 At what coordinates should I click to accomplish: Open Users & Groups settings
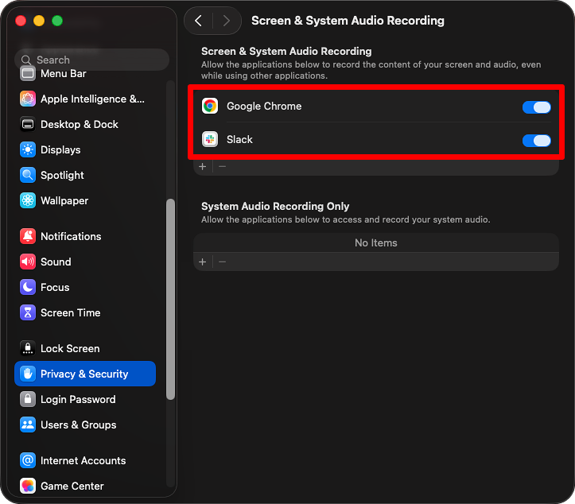pyautogui.click(x=85, y=425)
